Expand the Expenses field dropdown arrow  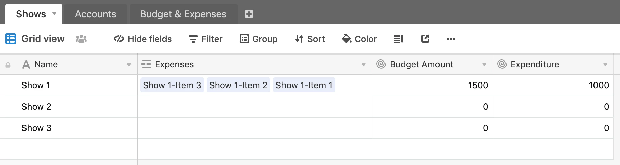click(364, 65)
